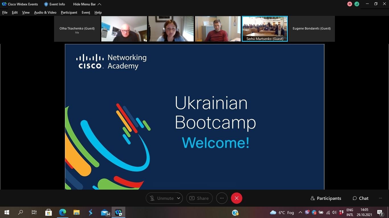This screenshot has height=218, width=389.
Task: Open the blue lightning app on taskbar
Action: (91, 212)
